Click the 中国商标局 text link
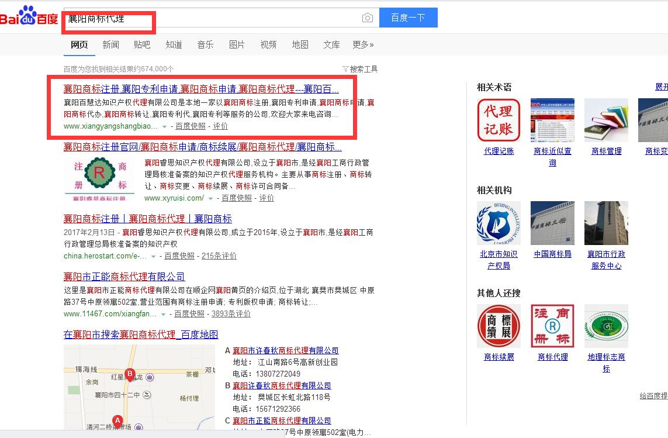Image resolution: width=668 pixels, height=438 pixels. pos(552,254)
